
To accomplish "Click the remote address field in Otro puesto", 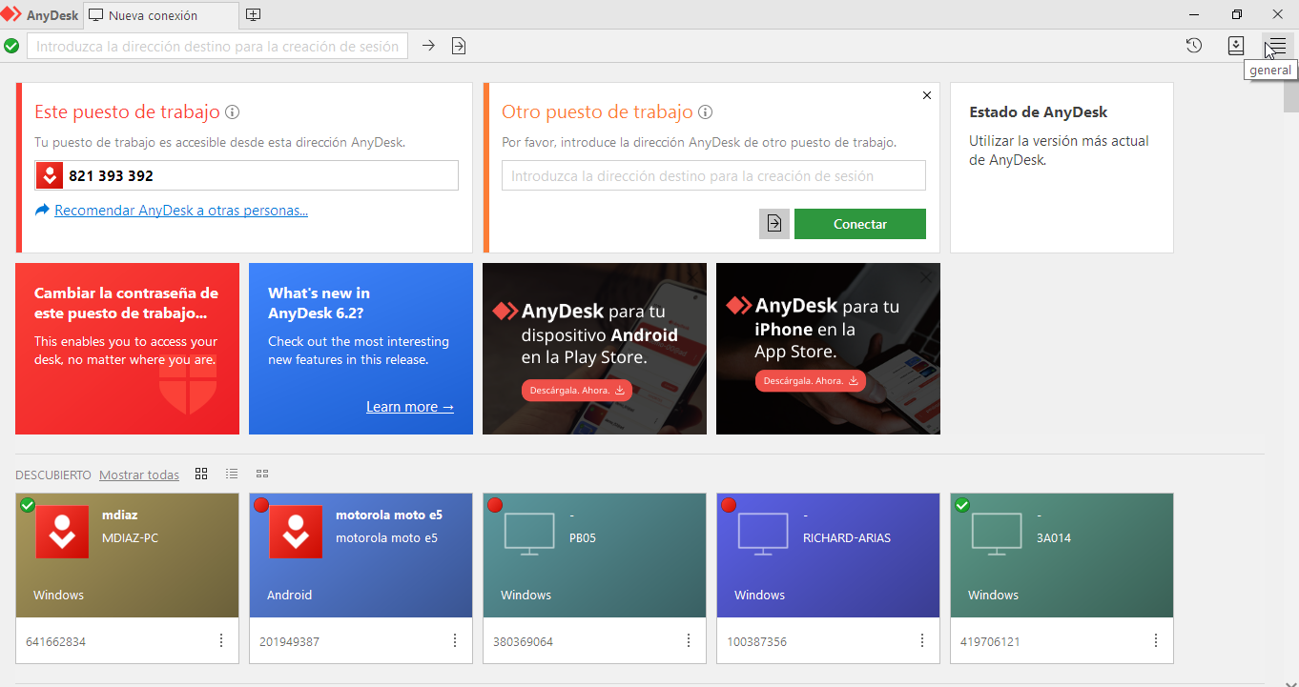I will click(713, 176).
